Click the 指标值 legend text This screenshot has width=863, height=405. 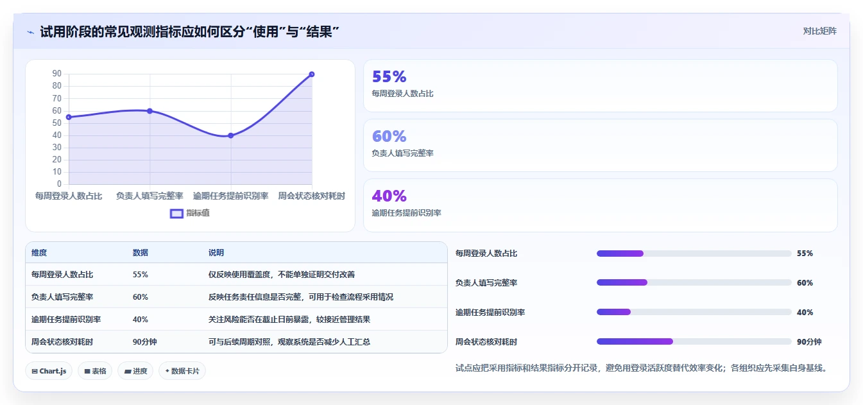click(x=198, y=213)
